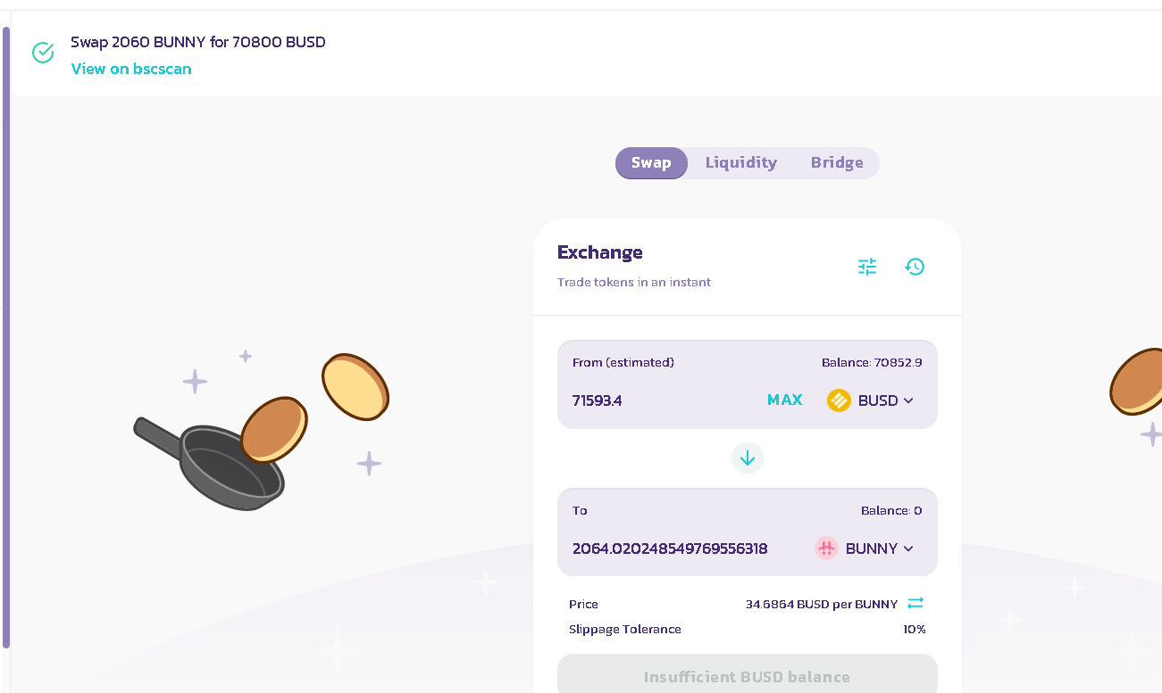Click the MAX amount button

tap(785, 400)
